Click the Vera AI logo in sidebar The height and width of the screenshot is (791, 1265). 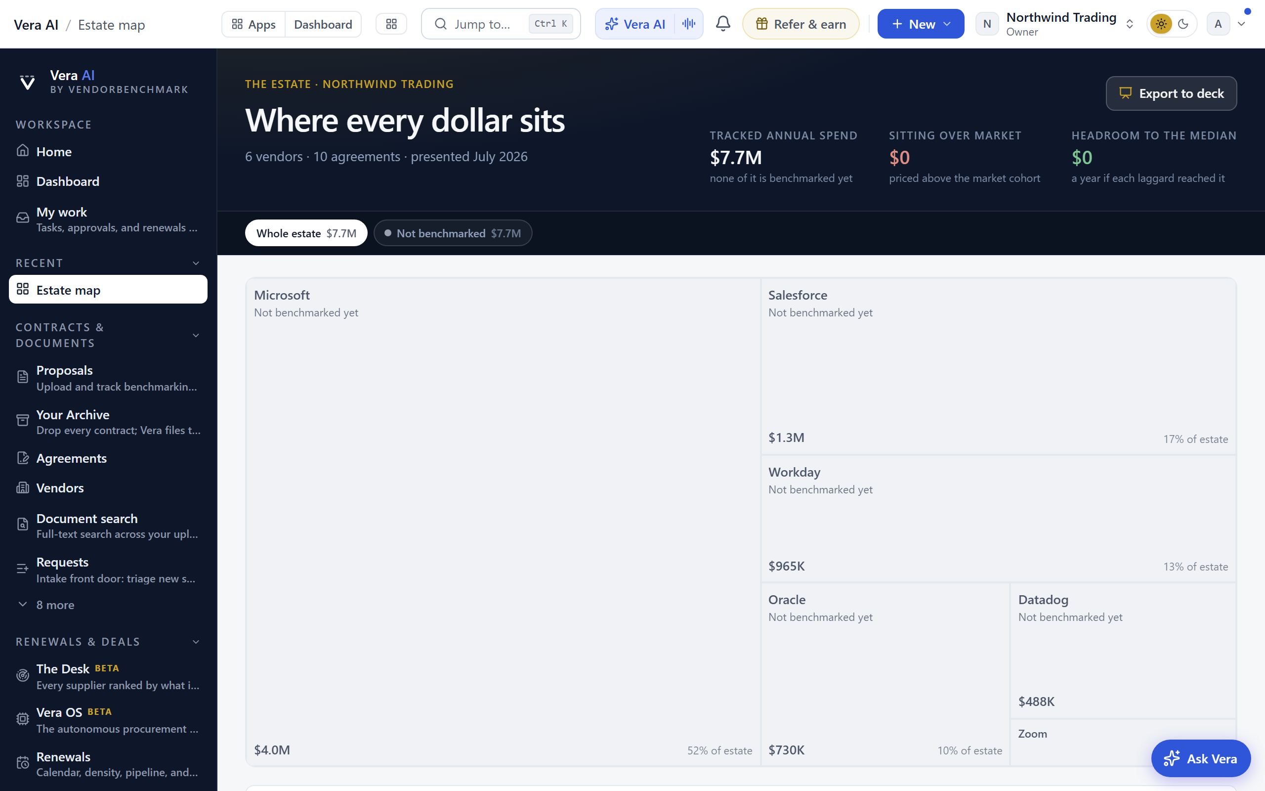point(27,82)
